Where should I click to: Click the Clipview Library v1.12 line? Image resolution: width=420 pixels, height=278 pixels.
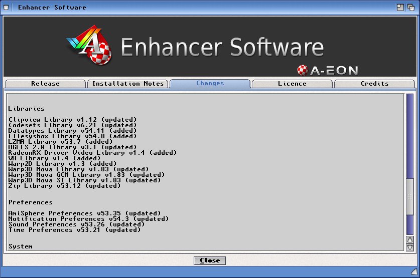point(73,120)
